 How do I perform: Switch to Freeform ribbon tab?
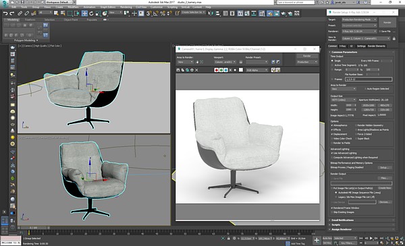click(x=30, y=20)
